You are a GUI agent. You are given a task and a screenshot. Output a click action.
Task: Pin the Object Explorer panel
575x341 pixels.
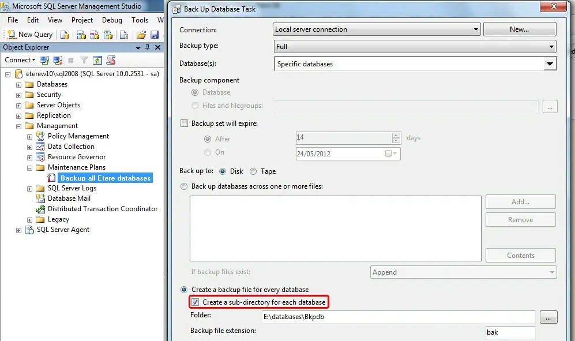[148, 47]
